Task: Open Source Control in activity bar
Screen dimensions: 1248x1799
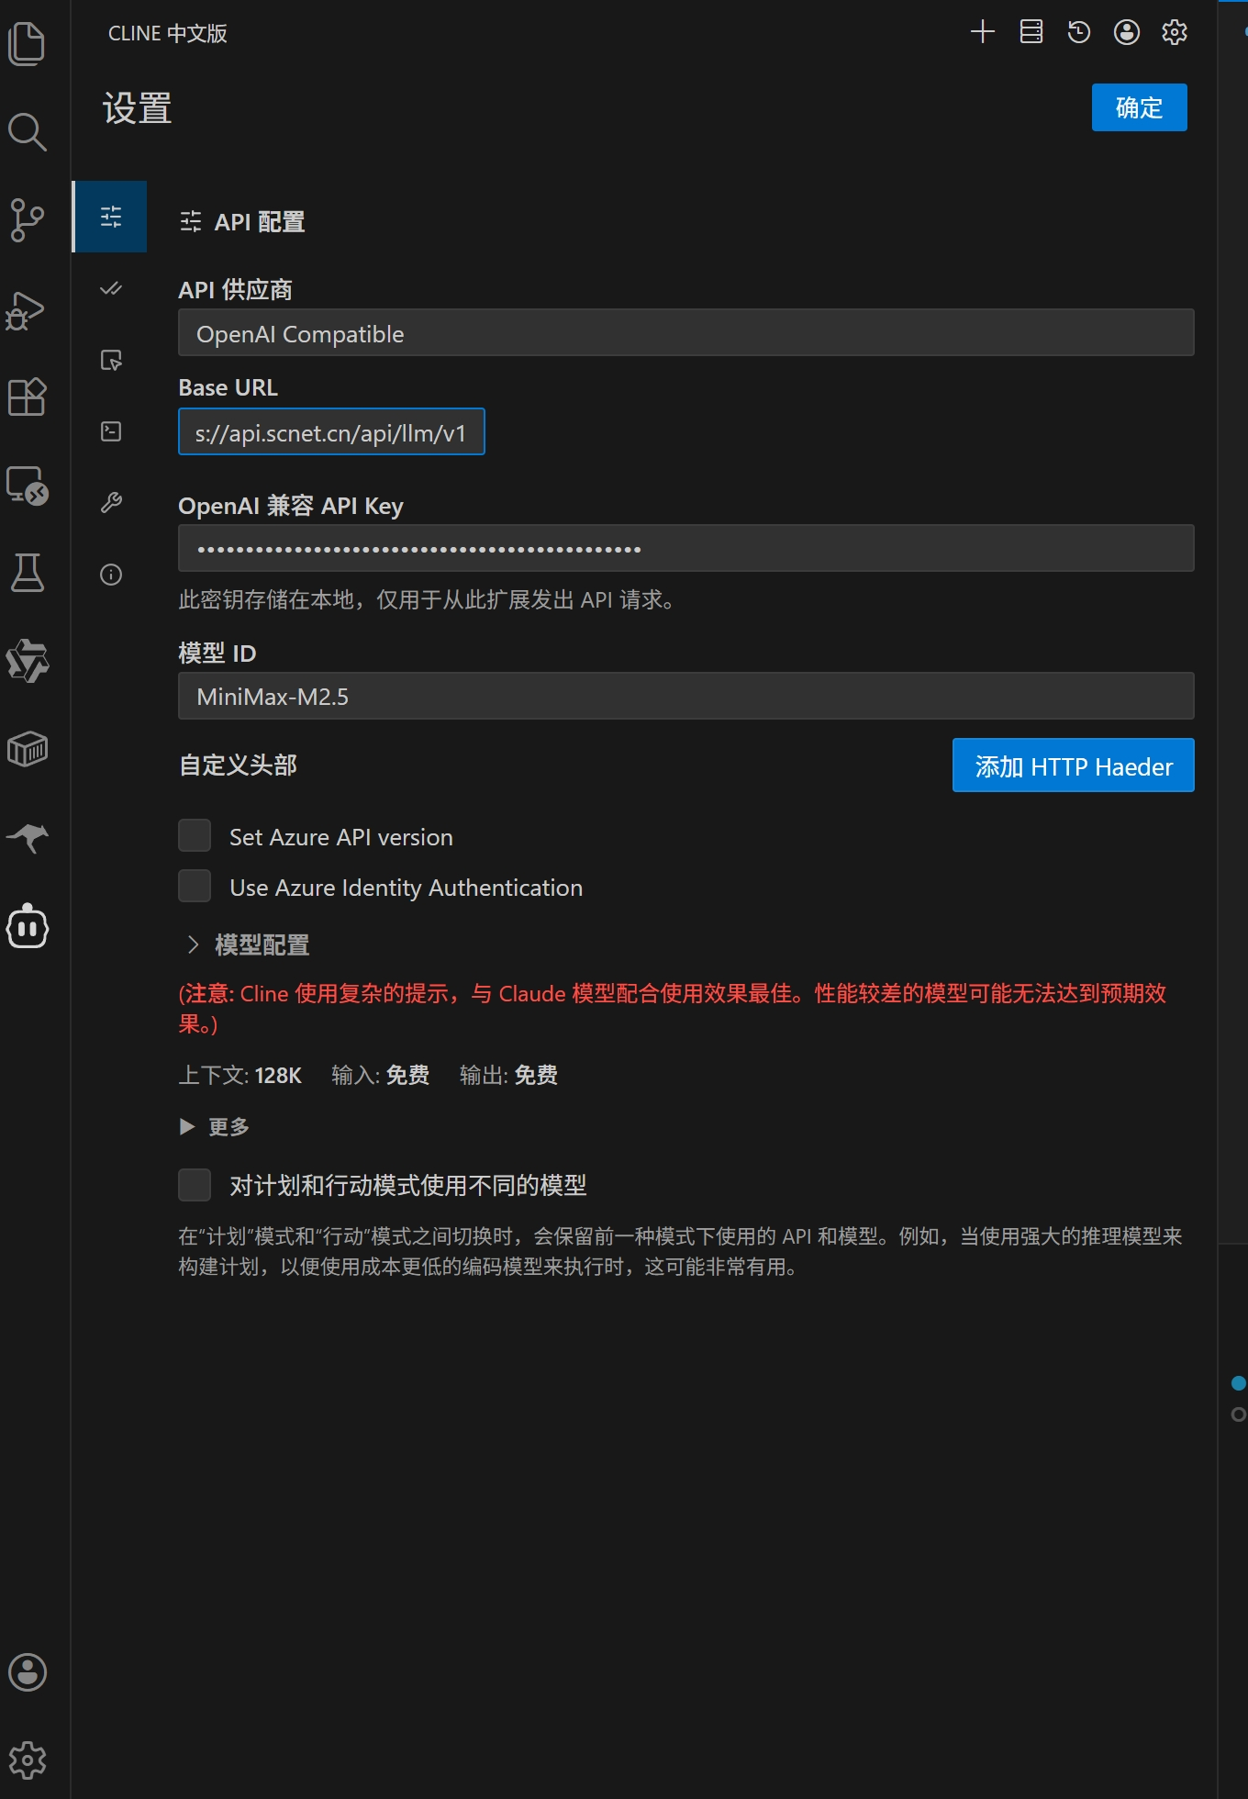Action: click(x=27, y=220)
